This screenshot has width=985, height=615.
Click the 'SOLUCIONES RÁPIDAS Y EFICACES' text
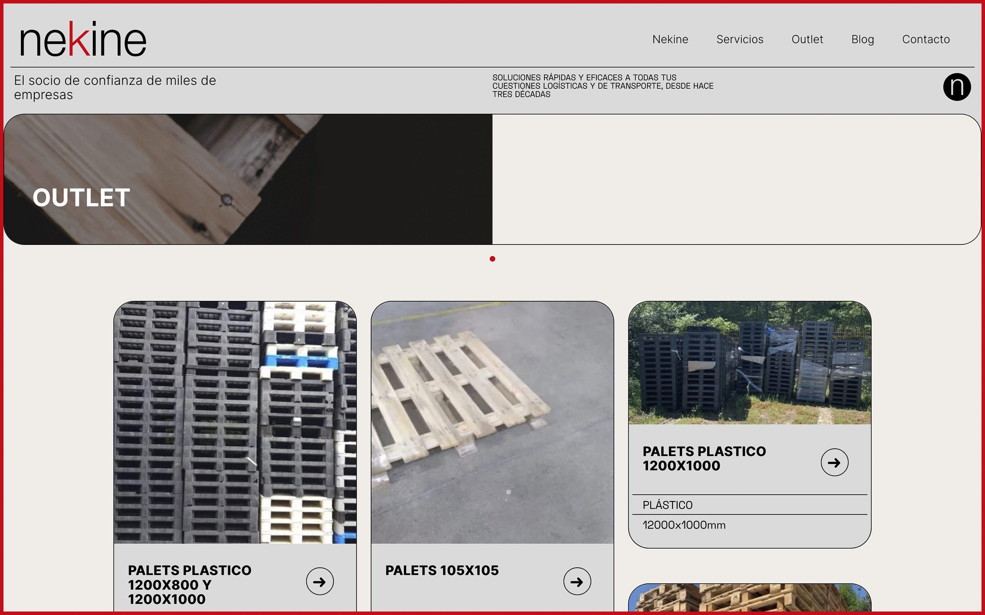603,86
